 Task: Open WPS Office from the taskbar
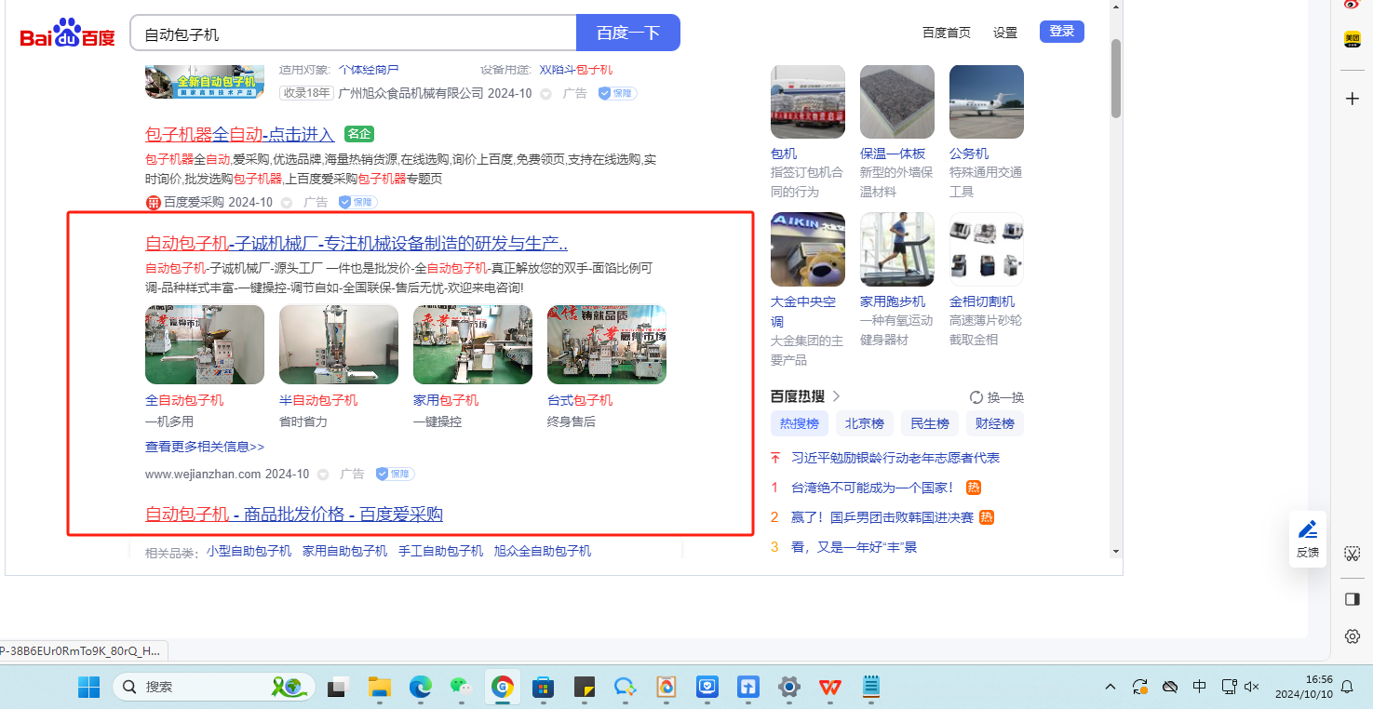click(830, 687)
